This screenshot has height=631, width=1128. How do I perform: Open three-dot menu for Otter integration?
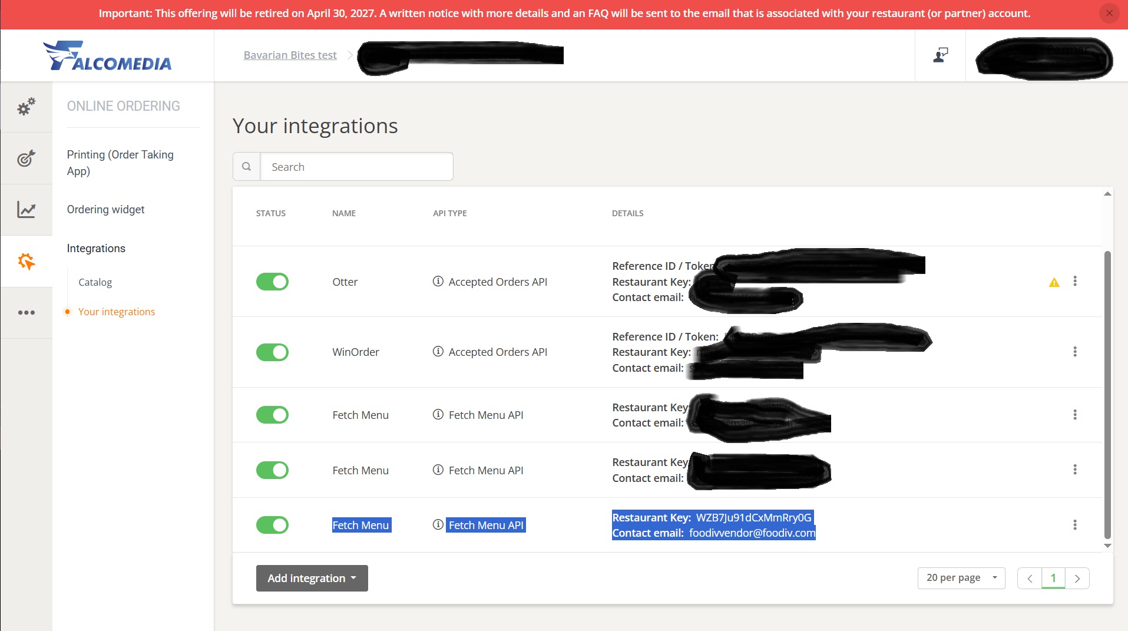(1075, 281)
